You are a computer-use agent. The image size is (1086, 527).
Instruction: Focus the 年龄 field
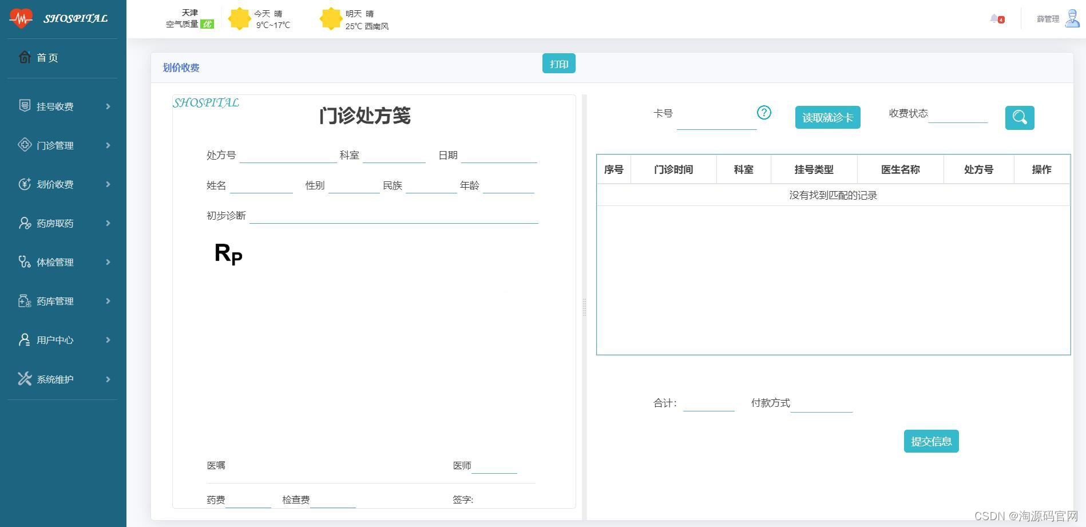coord(508,185)
